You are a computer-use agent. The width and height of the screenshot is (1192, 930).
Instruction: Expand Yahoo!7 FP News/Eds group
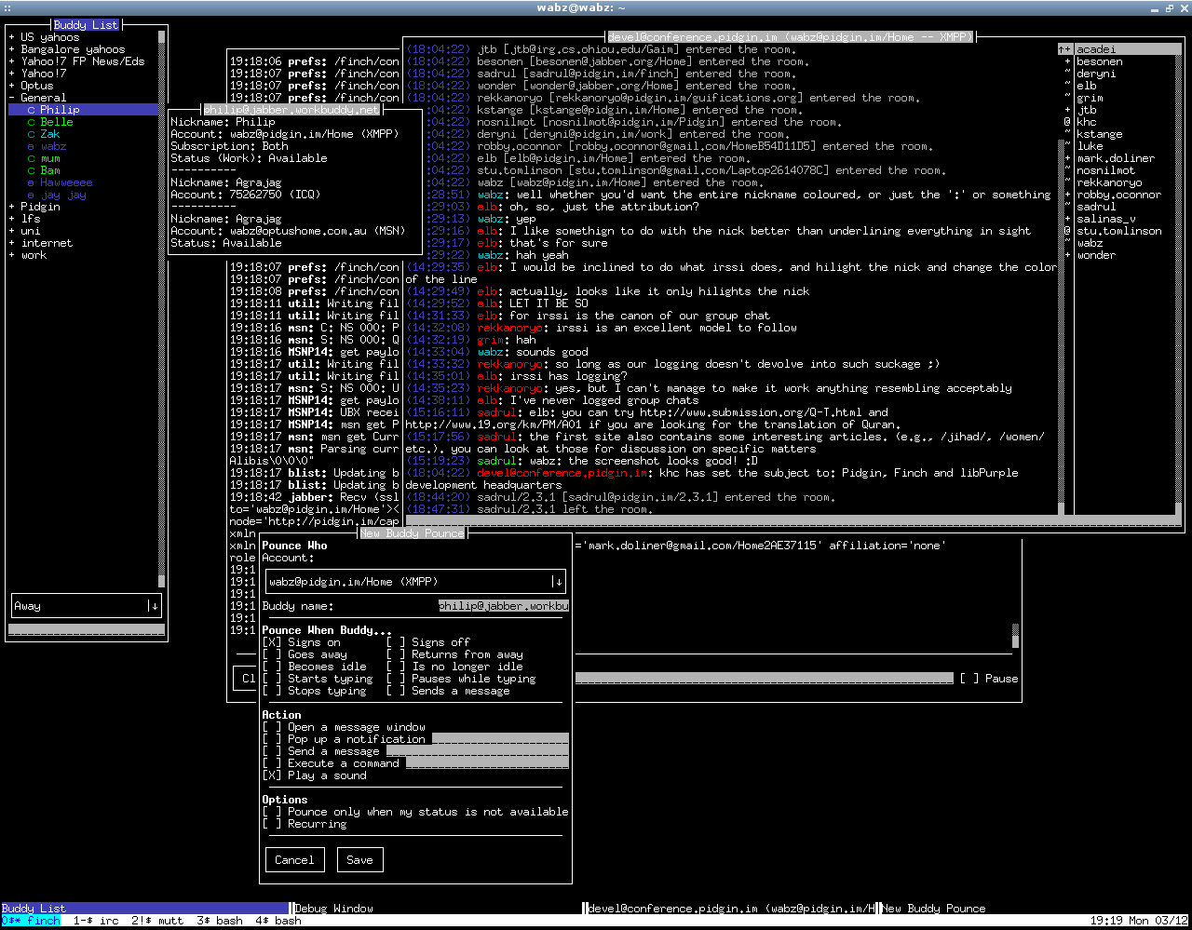(x=12, y=61)
